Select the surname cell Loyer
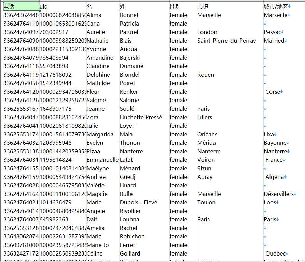 click(x=144, y=126)
